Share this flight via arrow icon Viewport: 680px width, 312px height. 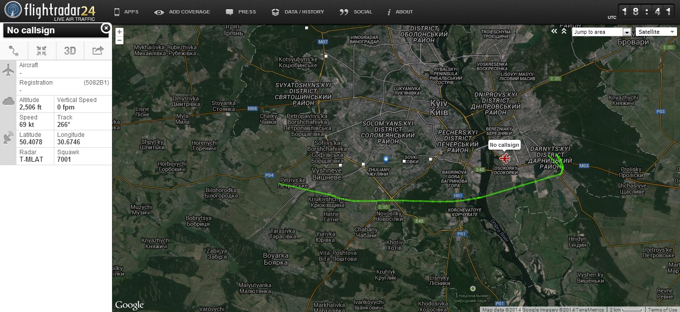point(98,50)
